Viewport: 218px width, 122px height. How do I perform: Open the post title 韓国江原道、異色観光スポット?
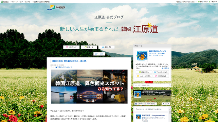(69, 61)
